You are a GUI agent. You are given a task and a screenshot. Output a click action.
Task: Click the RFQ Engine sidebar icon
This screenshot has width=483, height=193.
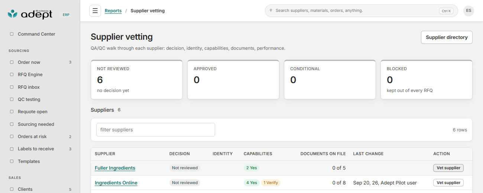pos(12,75)
